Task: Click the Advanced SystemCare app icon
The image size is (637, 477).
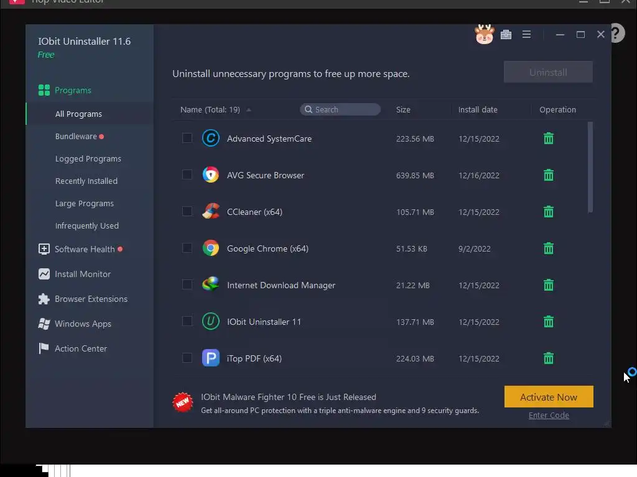Action: pyautogui.click(x=211, y=139)
